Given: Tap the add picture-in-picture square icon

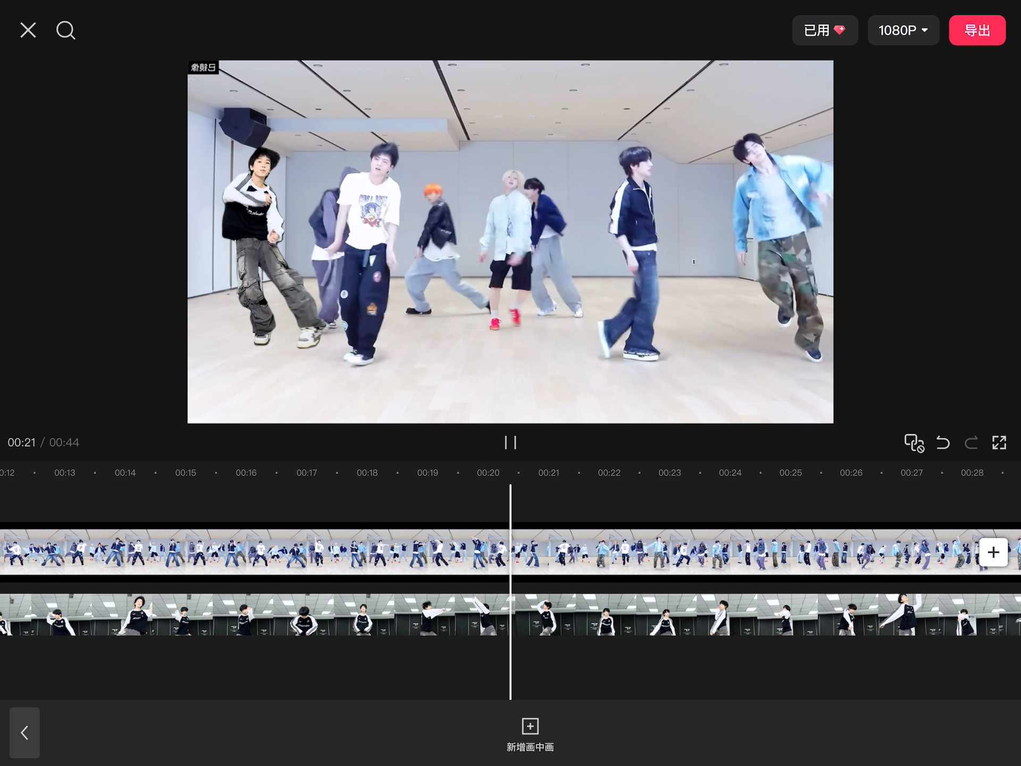Looking at the screenshot, I should [x=530, y=727].
